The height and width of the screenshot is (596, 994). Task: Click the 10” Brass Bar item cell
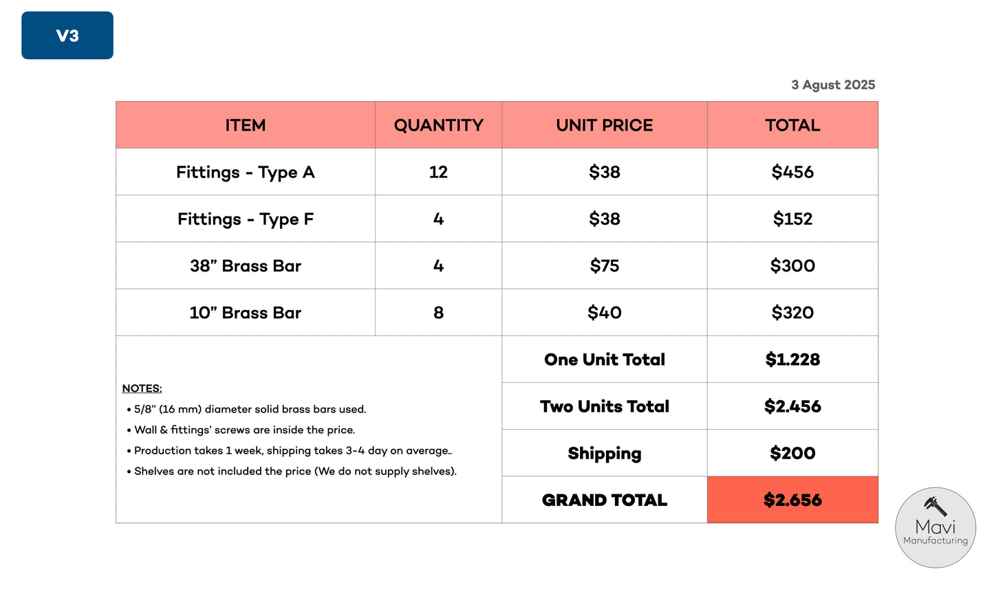[x=246, y=313]
